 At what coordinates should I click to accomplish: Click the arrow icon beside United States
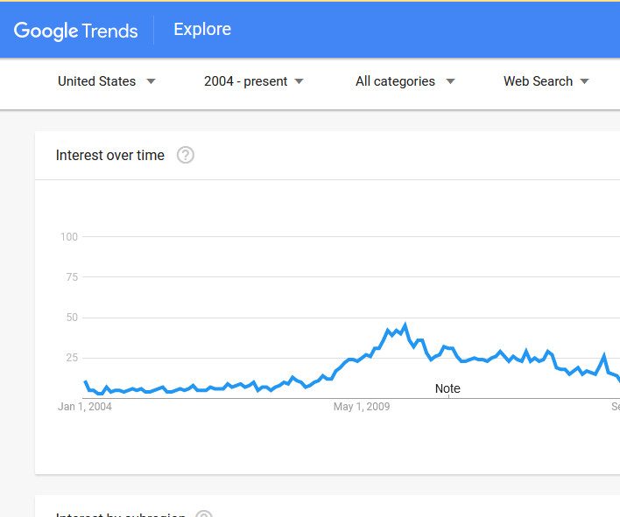151,81
